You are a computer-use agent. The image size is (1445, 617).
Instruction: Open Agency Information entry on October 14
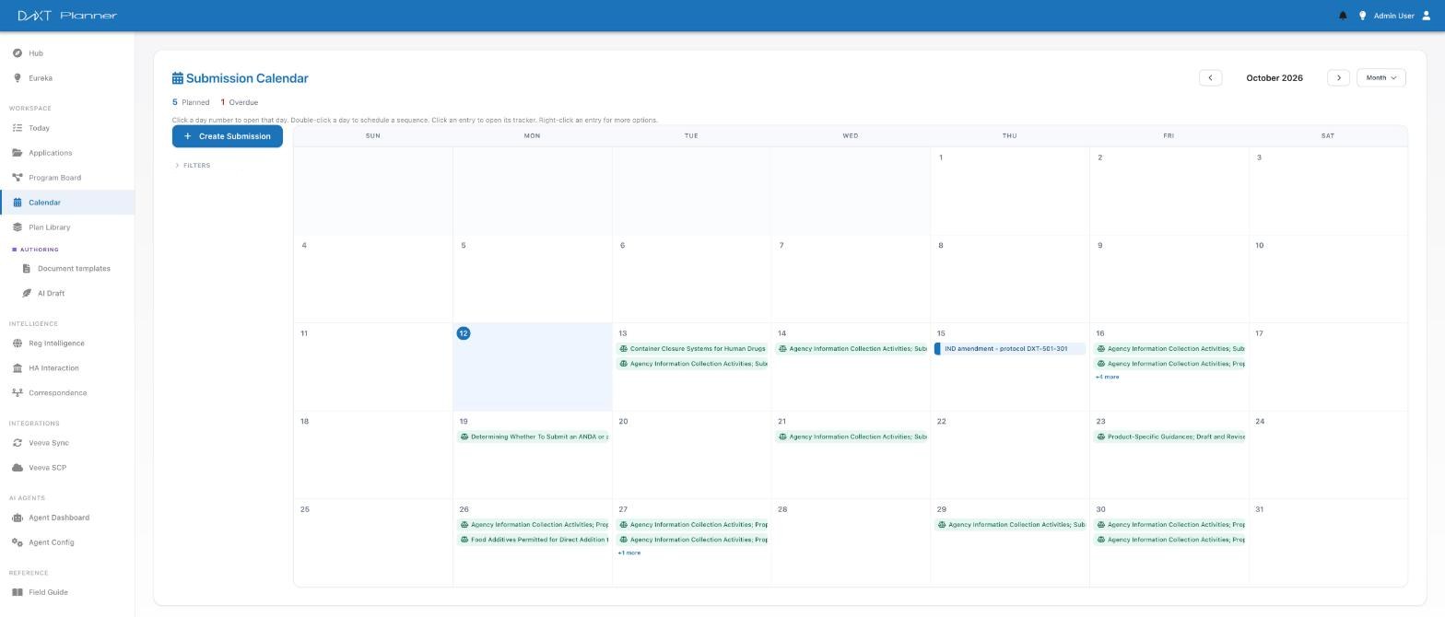[850, 349]
